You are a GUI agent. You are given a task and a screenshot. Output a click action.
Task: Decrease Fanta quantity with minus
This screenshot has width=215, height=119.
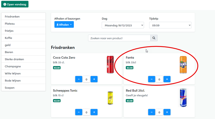pyautogui.click(x=152, y=79)
